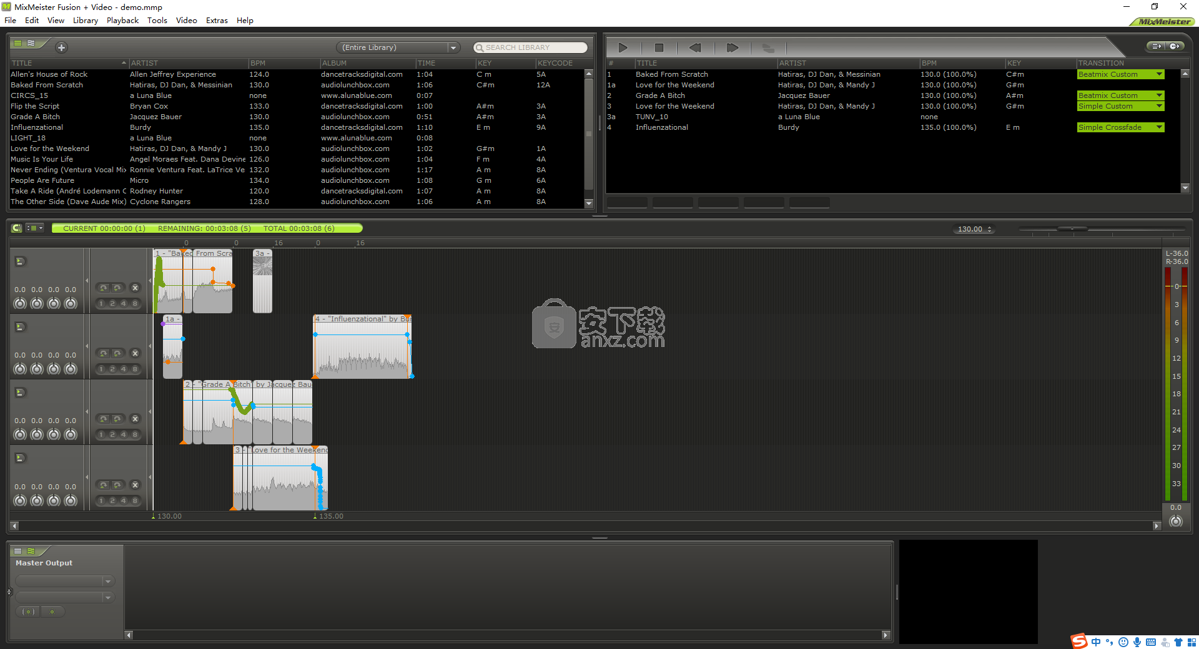Toggle first track's play-video icon
Screen dimensions: 1199x649
(20, 261)
